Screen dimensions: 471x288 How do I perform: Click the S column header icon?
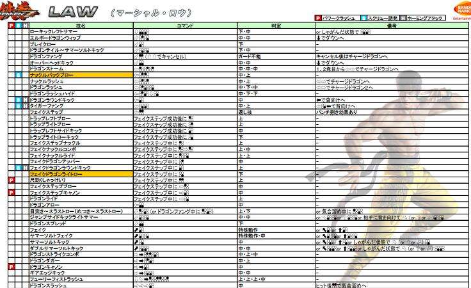point(19,26)
